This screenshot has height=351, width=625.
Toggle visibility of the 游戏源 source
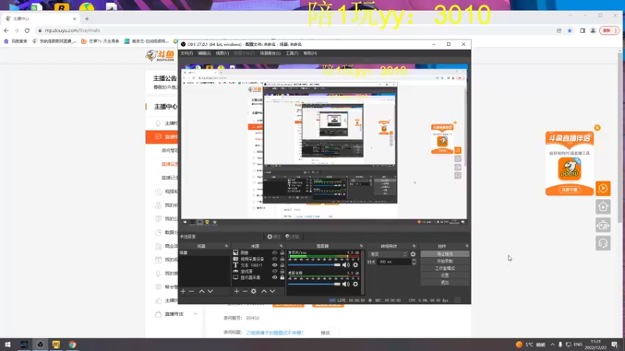click(x=275, y=271)
